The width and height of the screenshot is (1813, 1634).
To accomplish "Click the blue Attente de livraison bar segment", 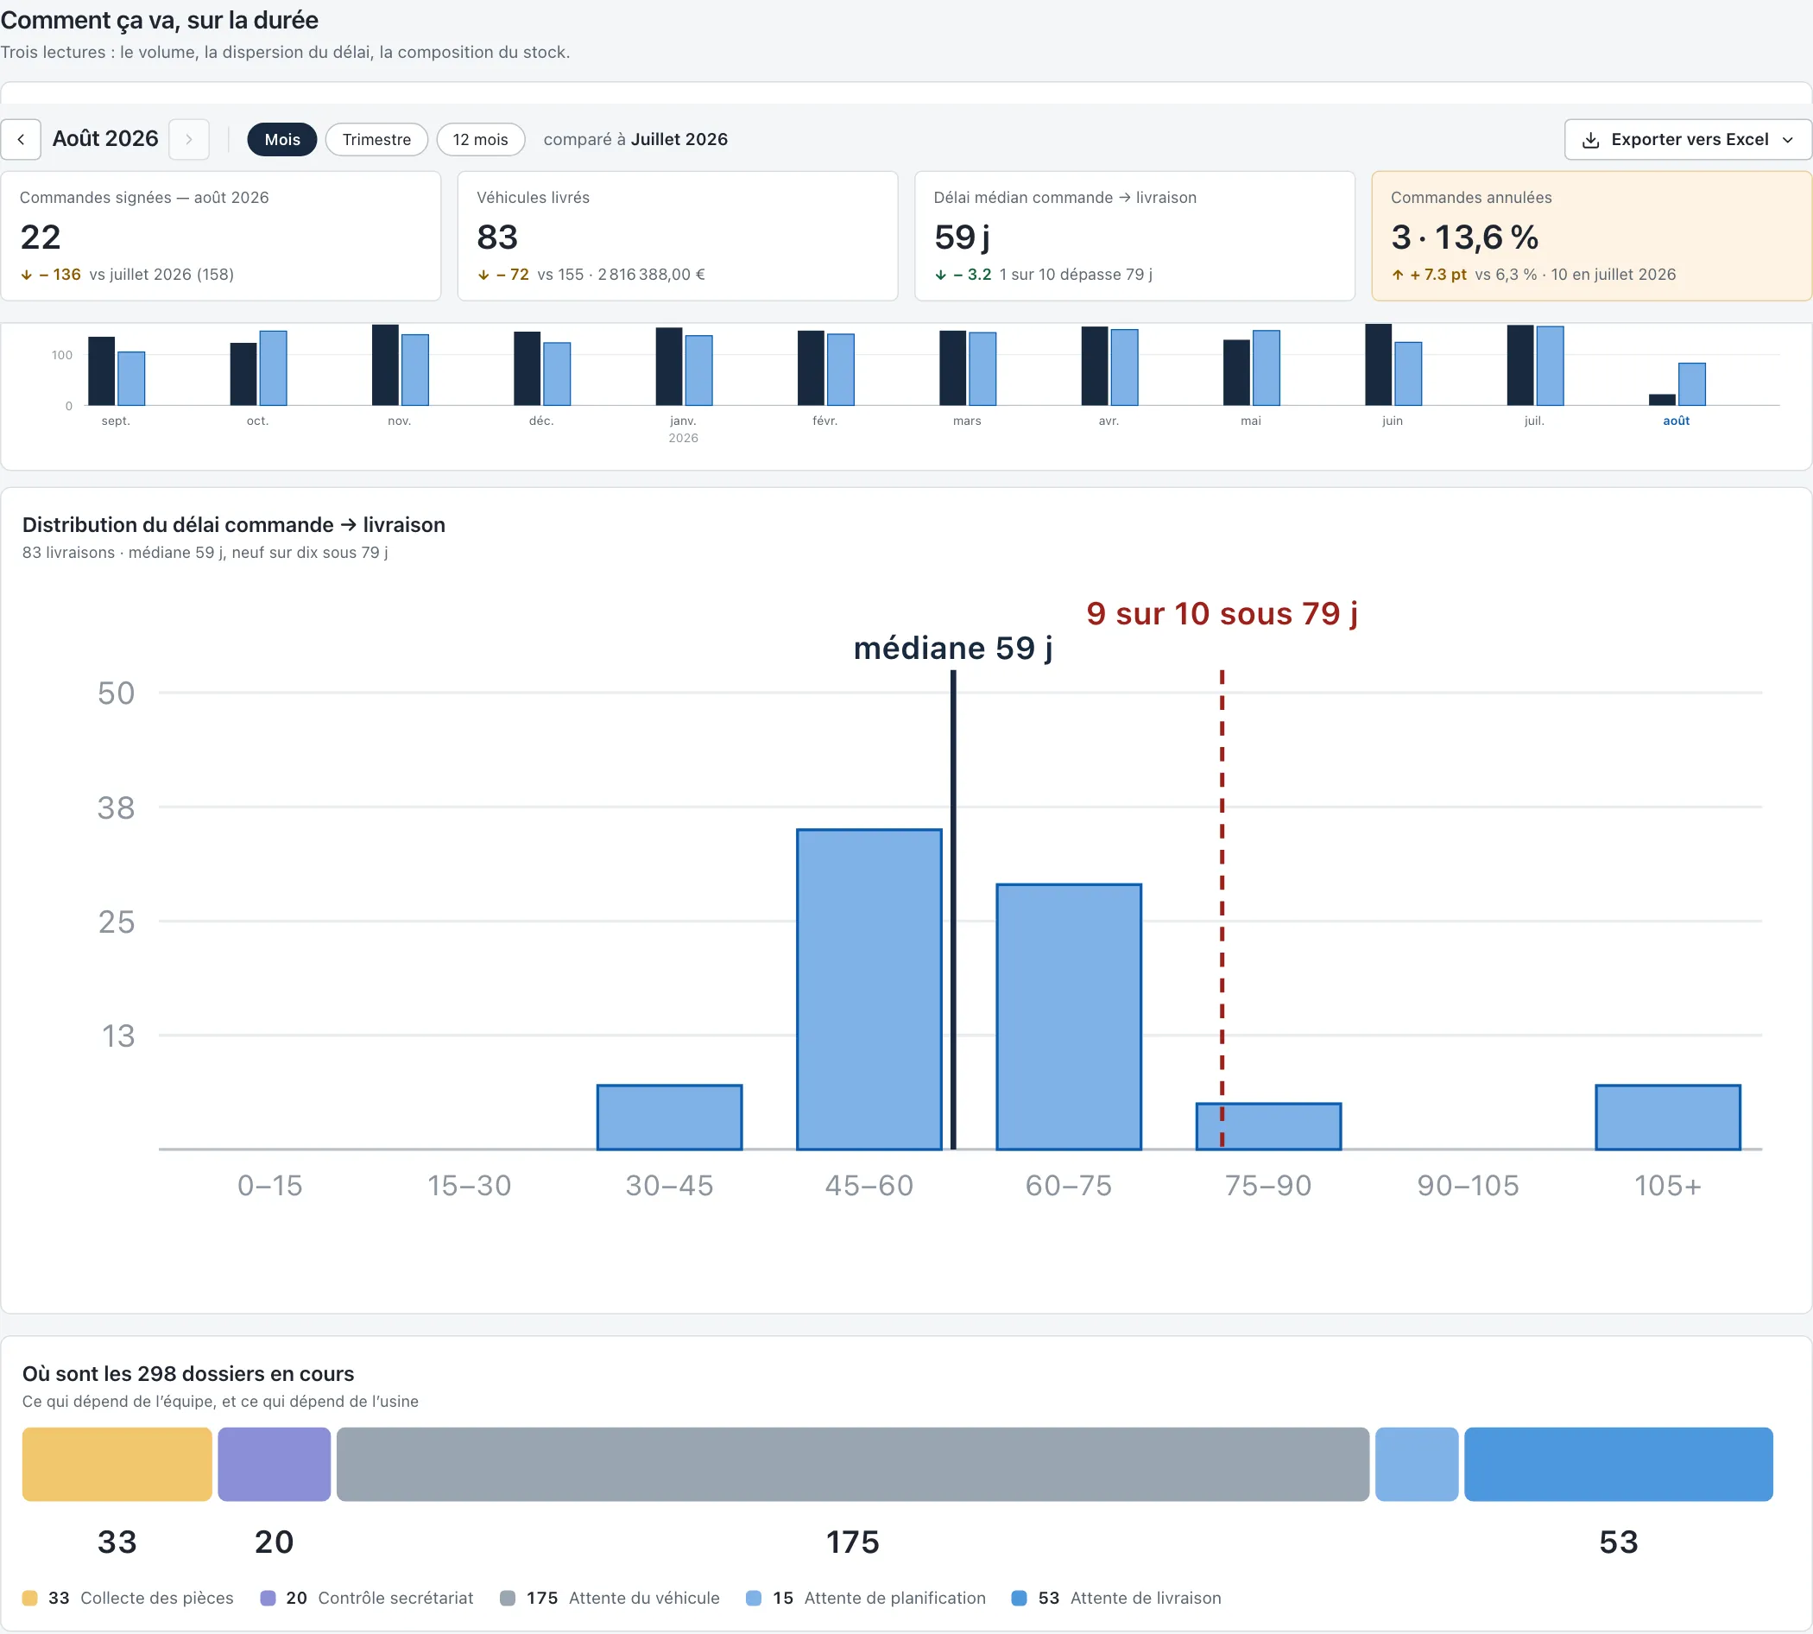I will [x=1618, y=1465].
